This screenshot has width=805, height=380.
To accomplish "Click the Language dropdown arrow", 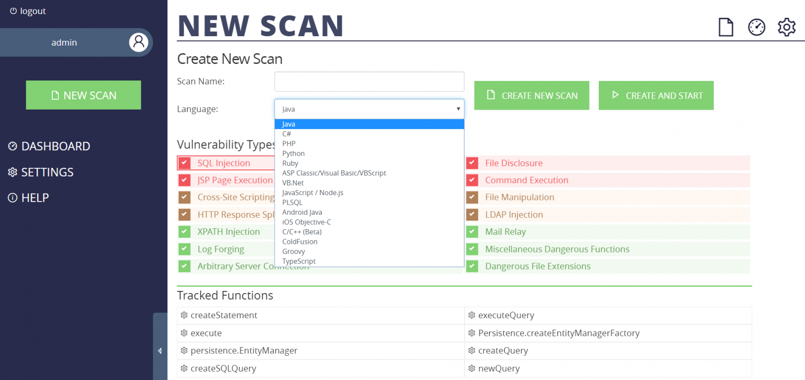I will pyautogui.click(x=458, y=109).
